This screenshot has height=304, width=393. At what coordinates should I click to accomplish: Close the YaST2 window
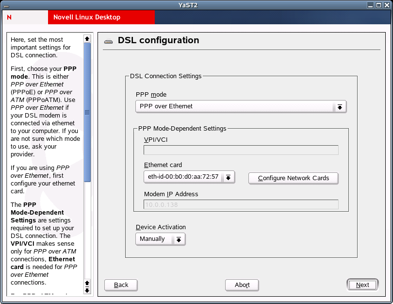(387, 5)
